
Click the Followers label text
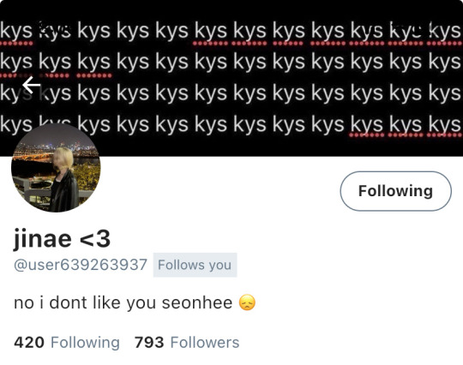tap(205, 343)
